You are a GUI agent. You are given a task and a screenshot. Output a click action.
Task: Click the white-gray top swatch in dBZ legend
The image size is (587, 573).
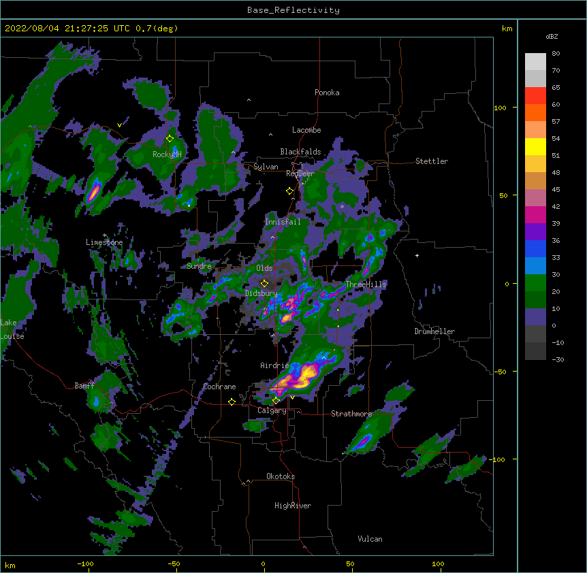(535, 62)
